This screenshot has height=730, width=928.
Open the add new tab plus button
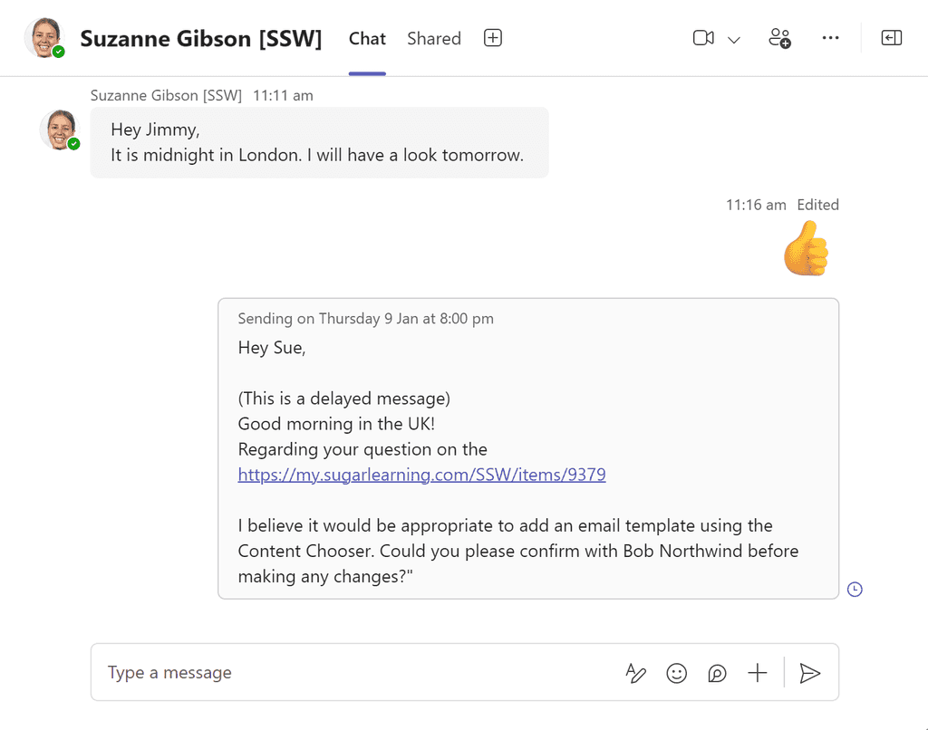(492, 38)
